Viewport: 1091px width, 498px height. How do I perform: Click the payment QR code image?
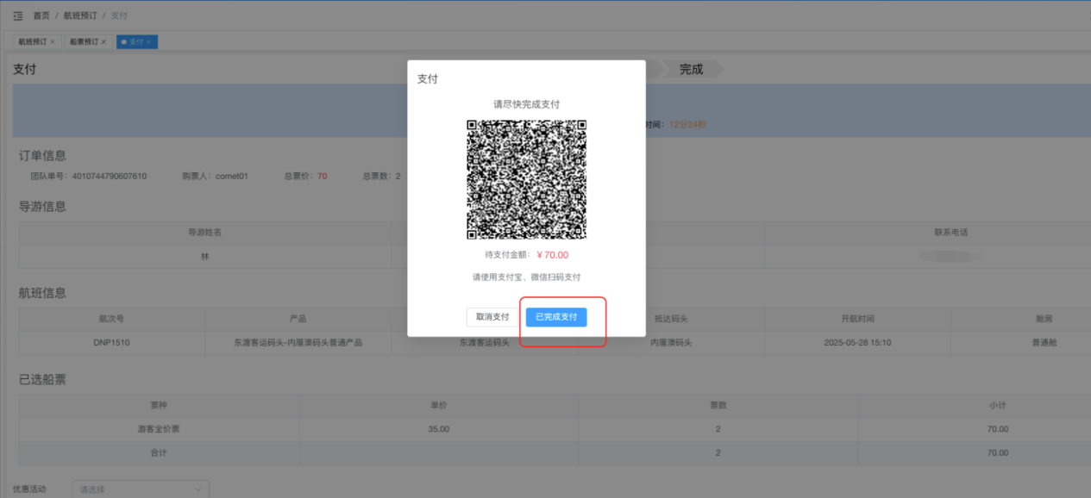[527, 179]
